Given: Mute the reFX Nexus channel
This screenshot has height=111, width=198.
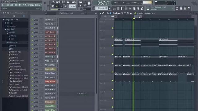Looking at the screenshot, I should pyautogui.click(x=32, y=32).
